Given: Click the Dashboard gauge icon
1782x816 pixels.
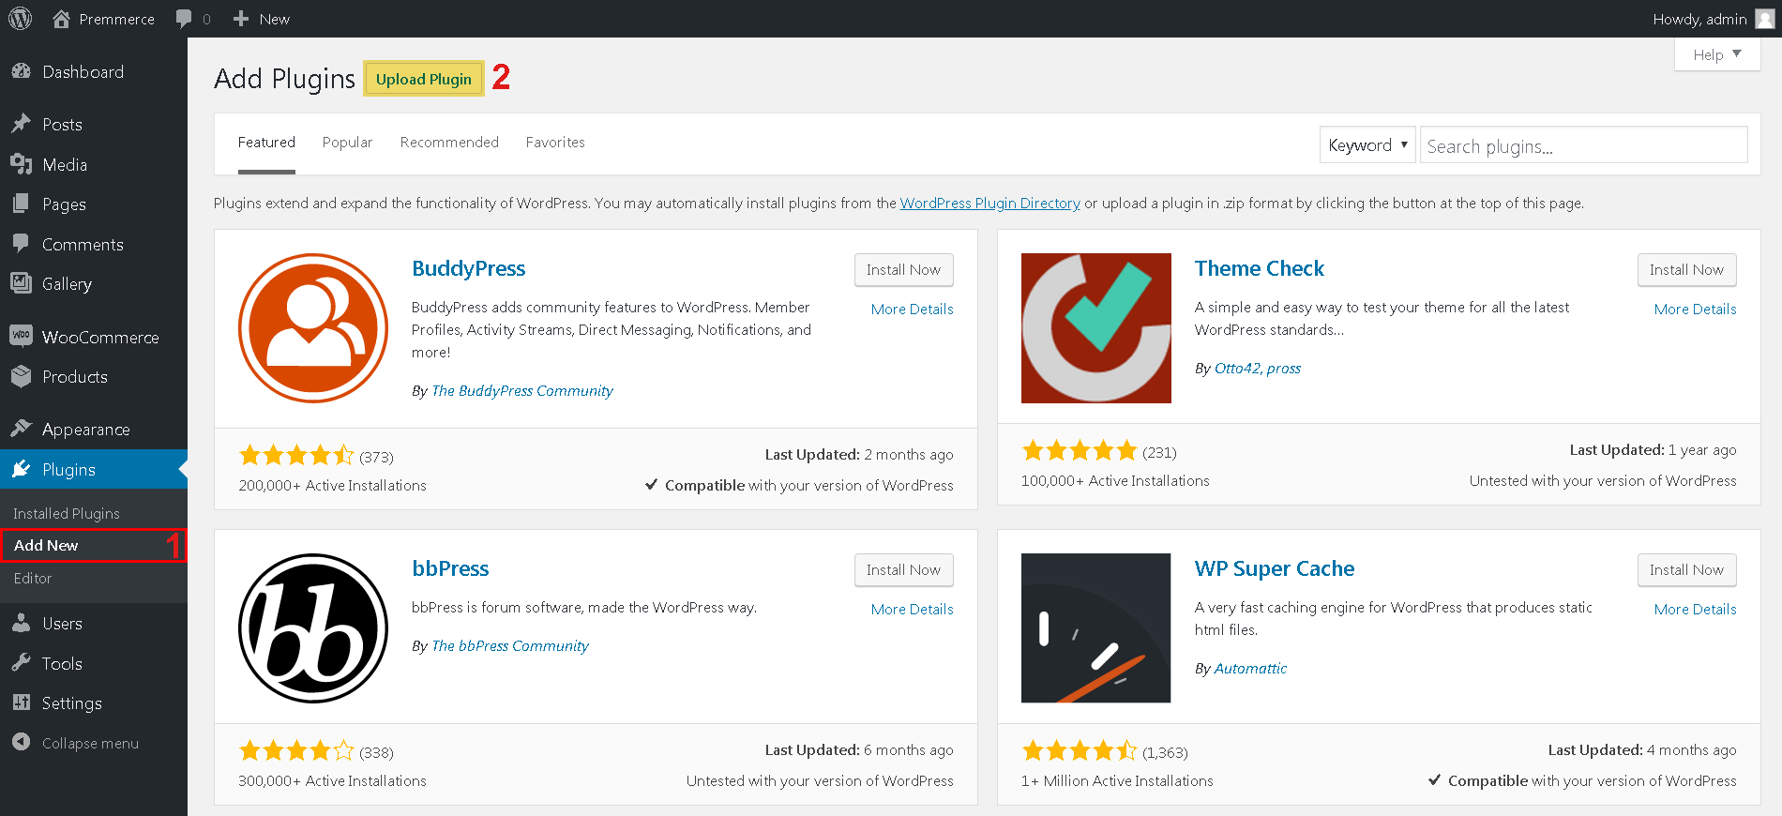Looking at the screenshot, I should click(21, 72).
